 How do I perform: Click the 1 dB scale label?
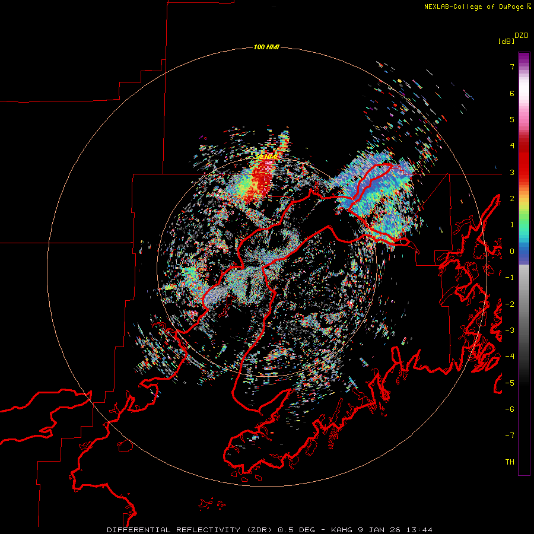point(512,225)
